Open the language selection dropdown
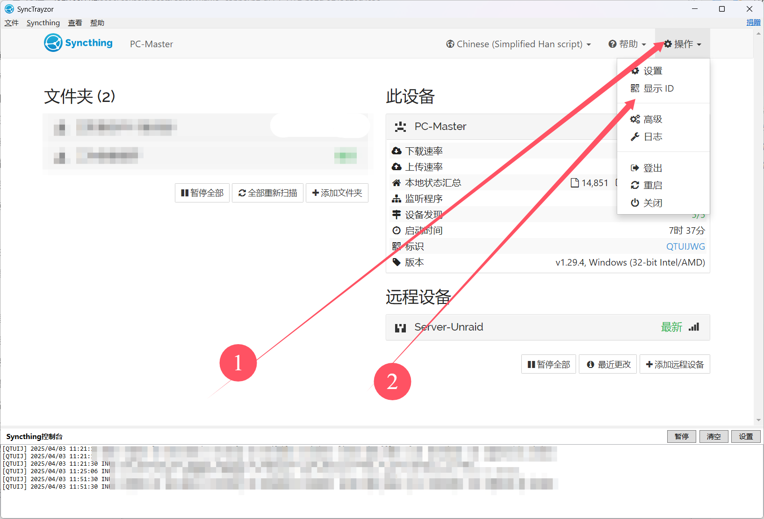 519,44
